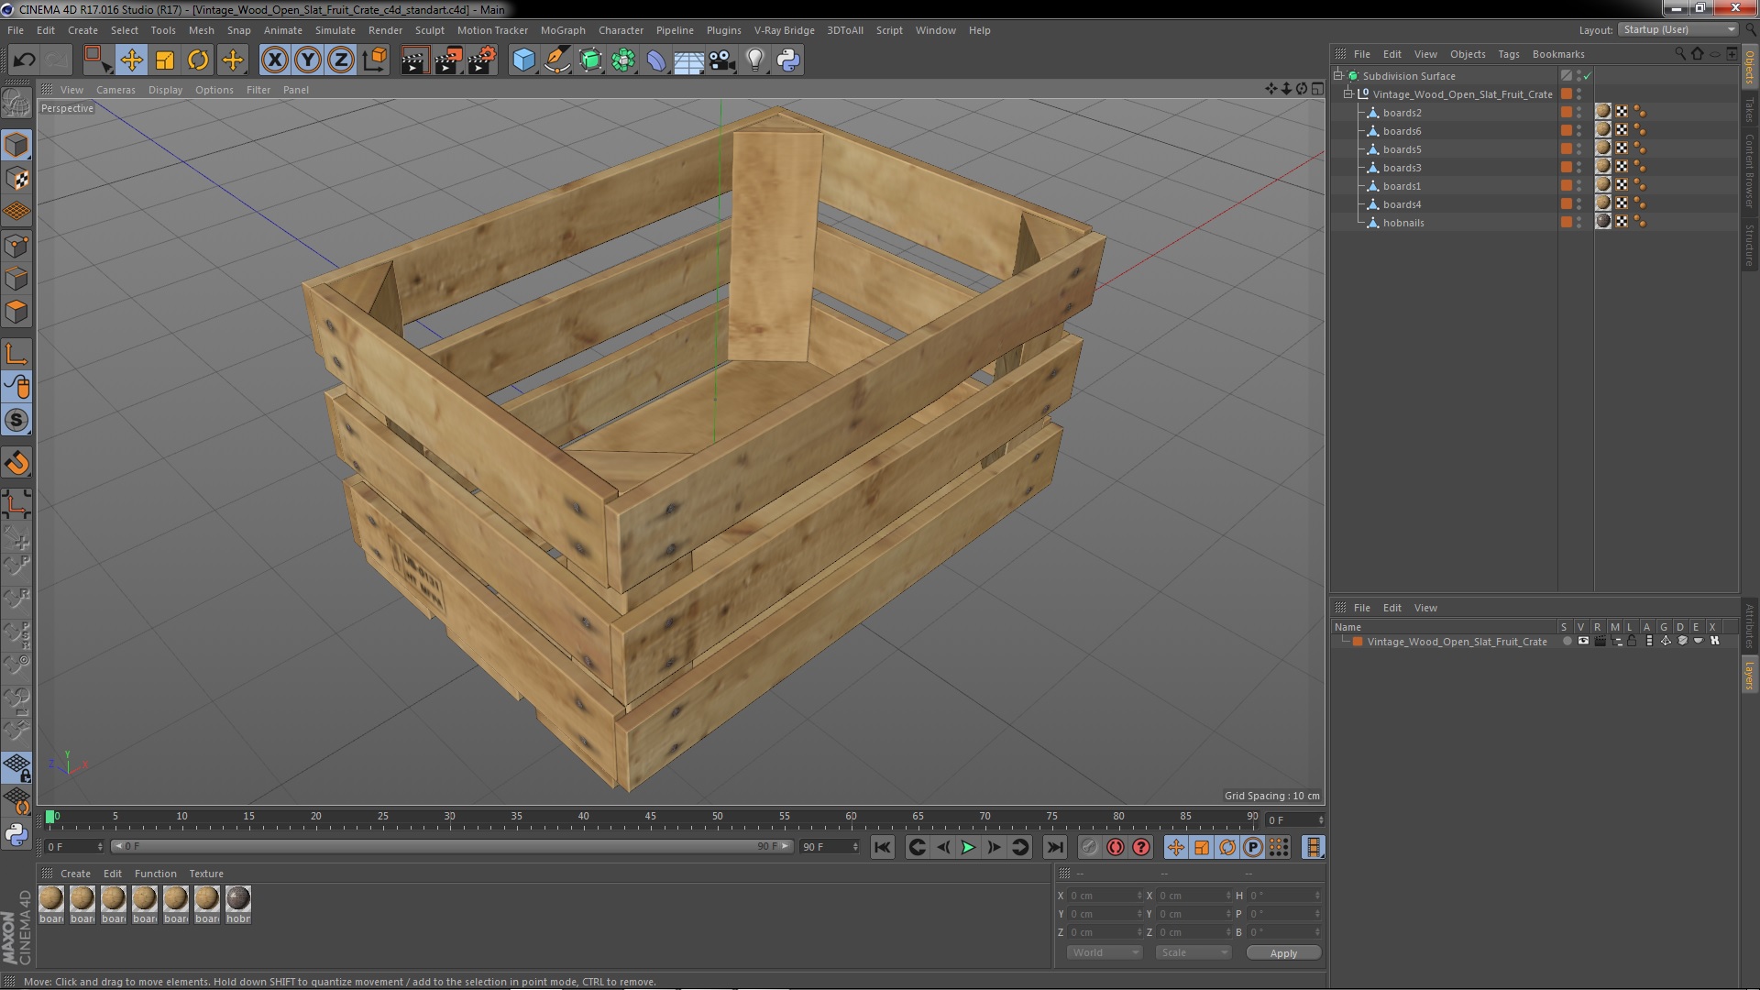Open Edit Render Settings icon
1760x990 pixels.
pos(482,60)
